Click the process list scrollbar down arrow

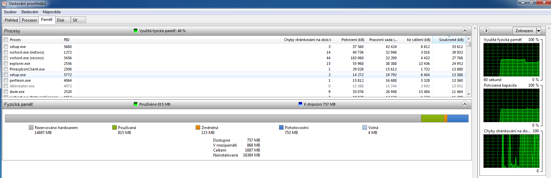click(x=468, y=94)
